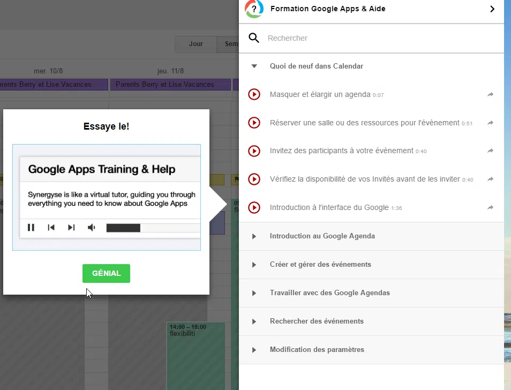
Task: Click the mer. 10/8 day header
Action: pos(48,71)
